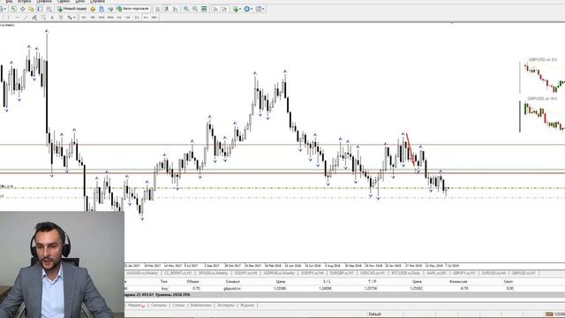Select the equidistant channel tool
The width and height of the screenshot is (565, 318).
(x=34, y=18)
